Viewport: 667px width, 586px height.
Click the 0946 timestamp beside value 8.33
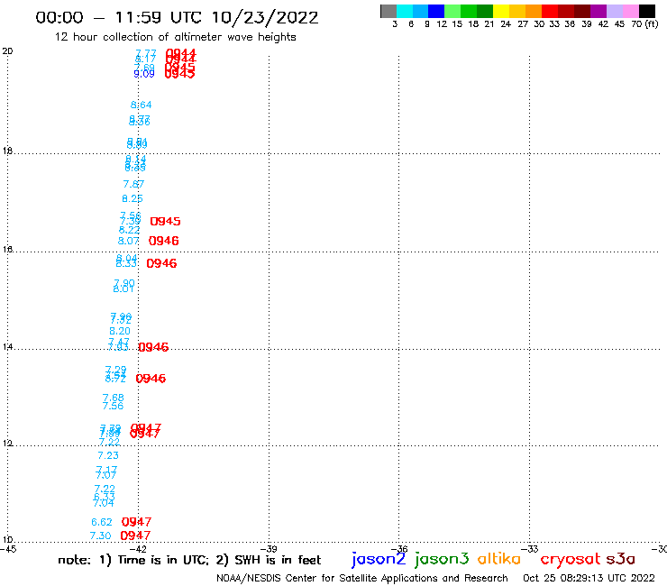click(x=161, y=263)
